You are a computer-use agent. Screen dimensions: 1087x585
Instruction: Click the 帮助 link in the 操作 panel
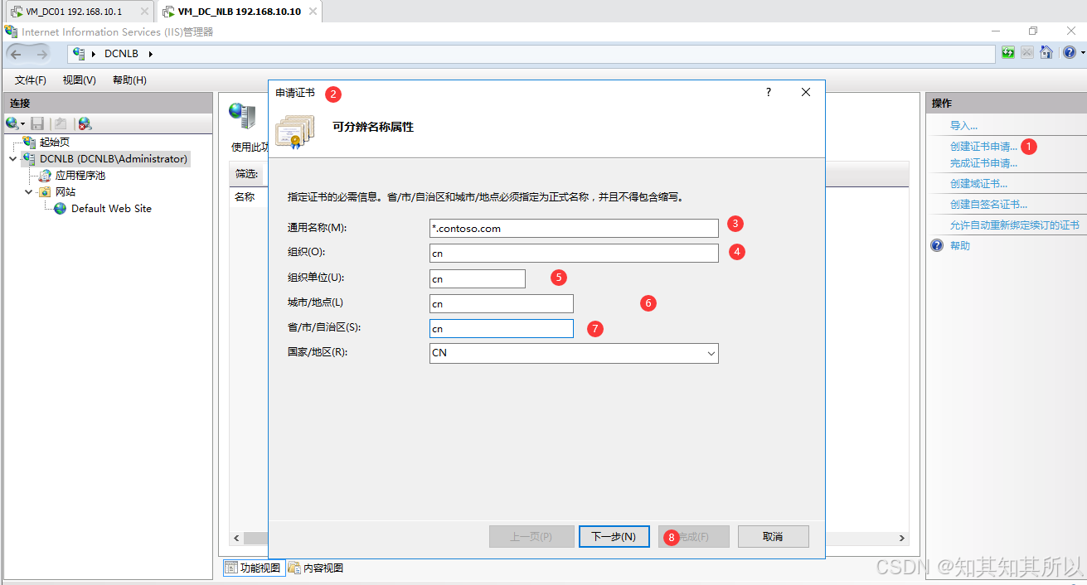click(960, 246)
